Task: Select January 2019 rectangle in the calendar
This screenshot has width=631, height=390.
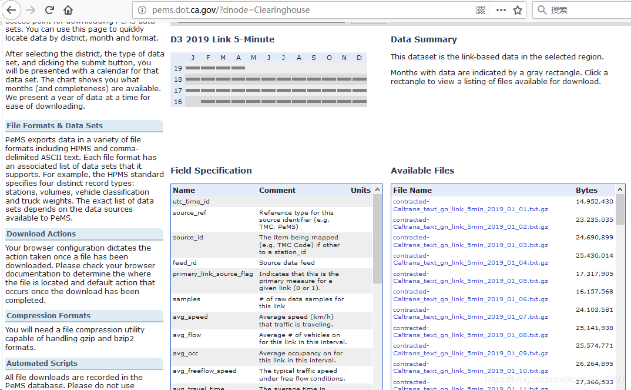Action: pyautogui.click(x=193, y=68)
